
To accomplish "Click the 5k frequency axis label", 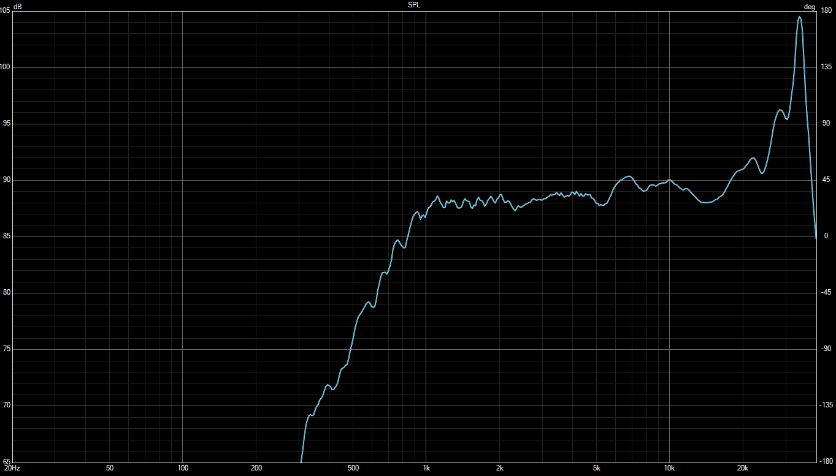I will (x=597, y=469).
